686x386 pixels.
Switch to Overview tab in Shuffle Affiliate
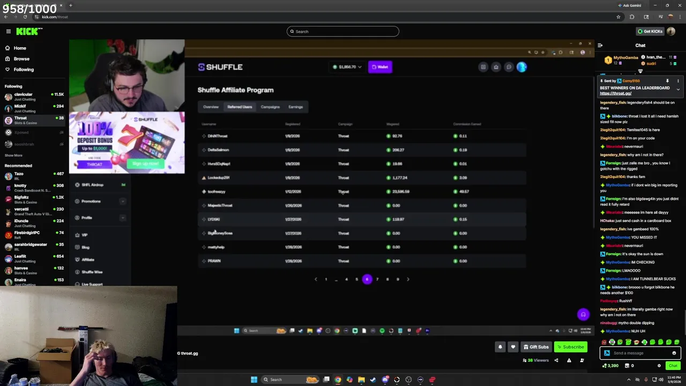point(211,107)
